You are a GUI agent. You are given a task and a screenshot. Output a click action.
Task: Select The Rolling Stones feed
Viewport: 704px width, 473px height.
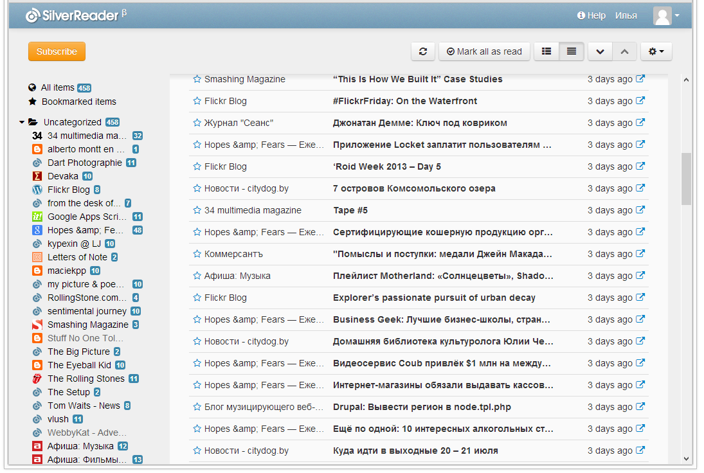86,379
